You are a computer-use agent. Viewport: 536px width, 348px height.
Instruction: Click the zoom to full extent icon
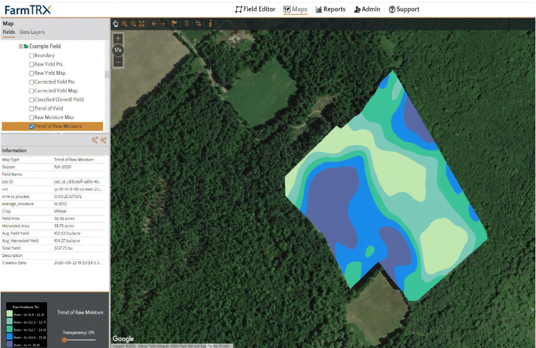click(142, 24)
